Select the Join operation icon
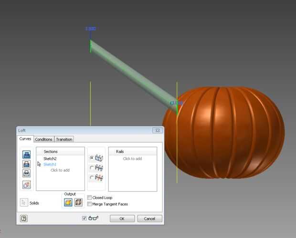This screenshot has width=296, height=238. pyautogui.click(x=26, y=155)
